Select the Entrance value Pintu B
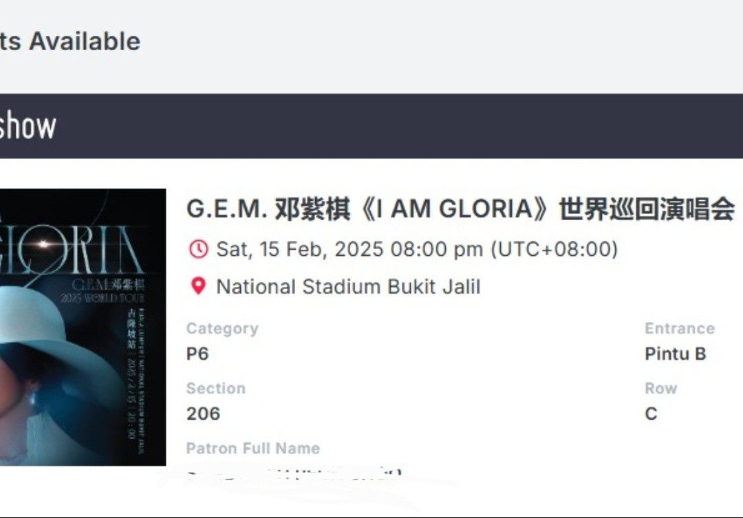Image resolution: width=743 pixels, height=518 pixels. click(676, 354)
